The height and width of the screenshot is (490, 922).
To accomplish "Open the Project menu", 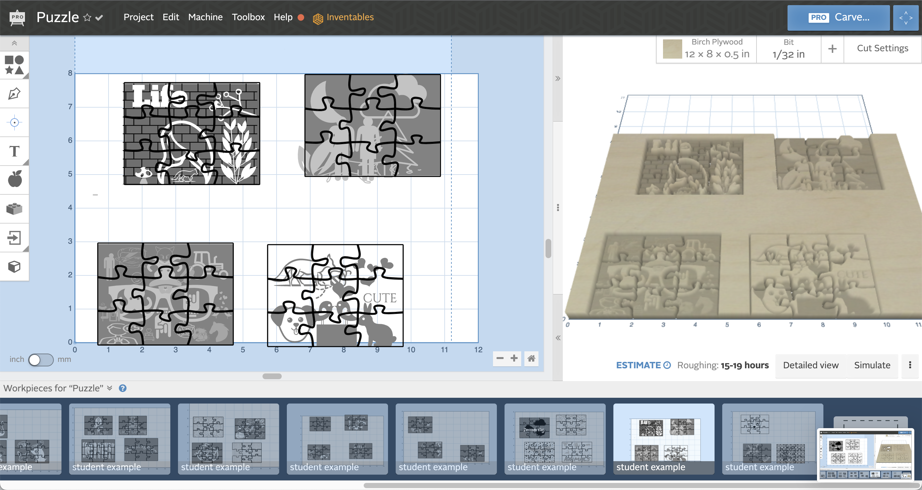I will click(x=137, y=16).
